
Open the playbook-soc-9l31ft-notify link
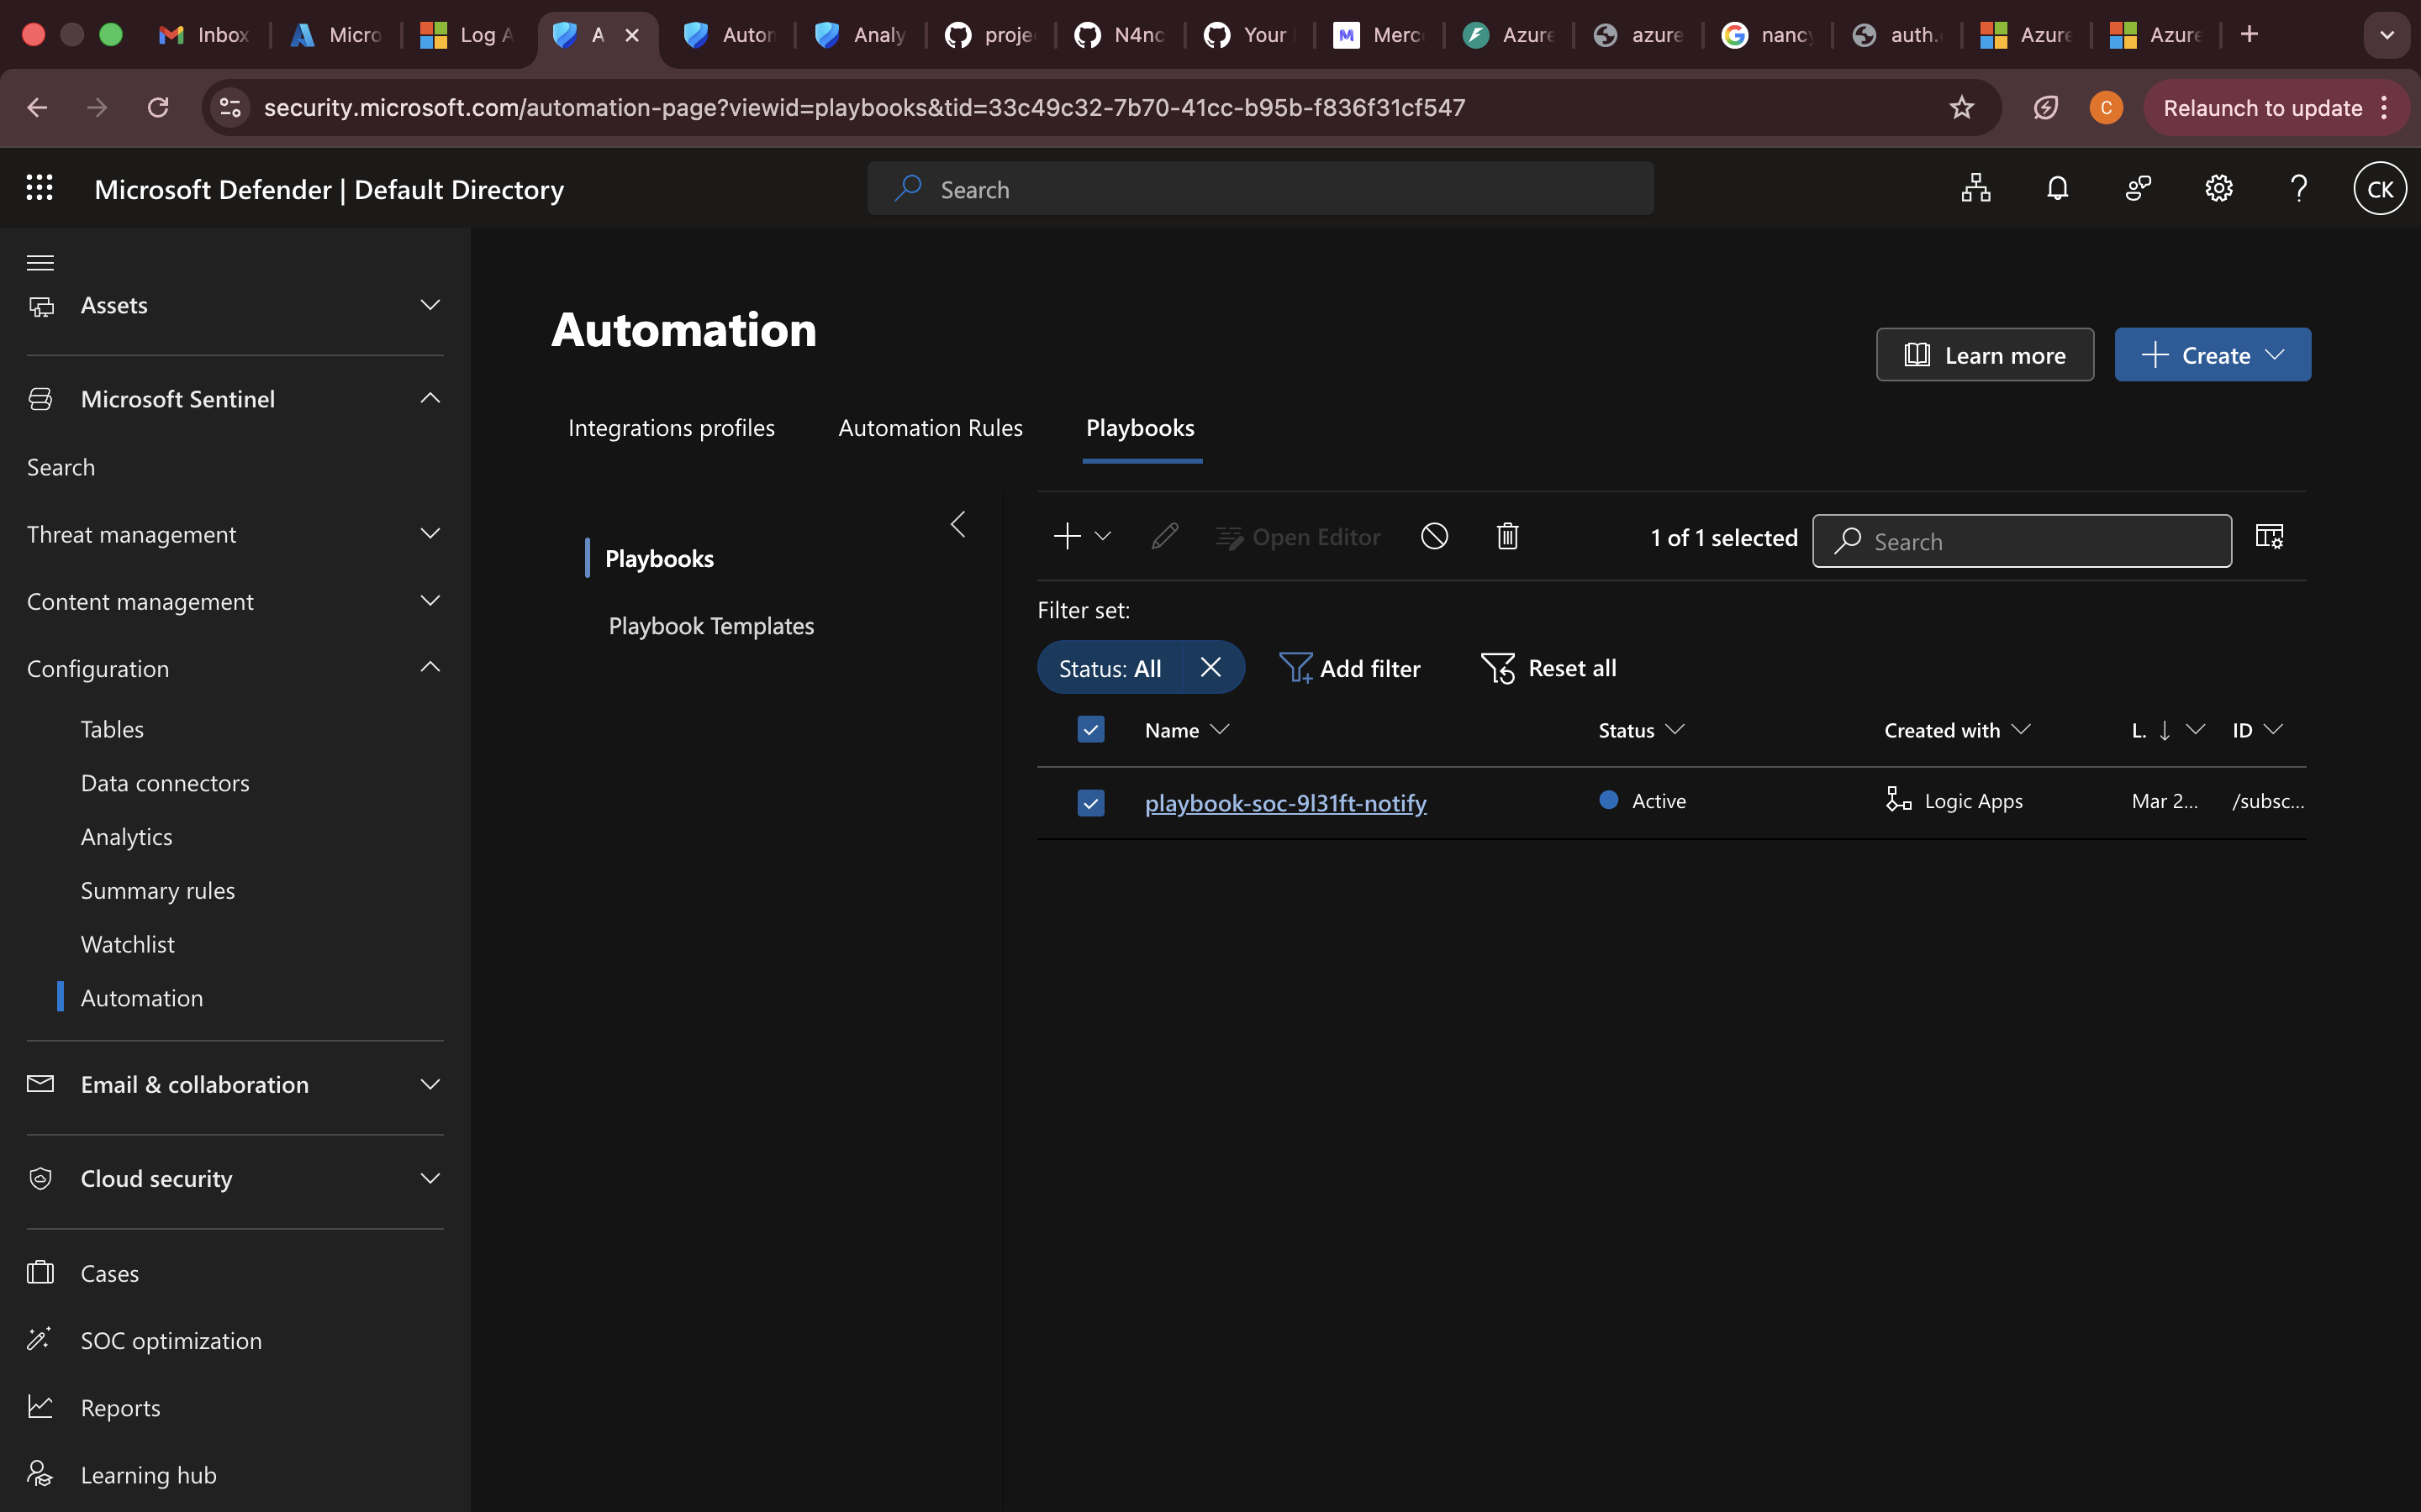pos(1284,803)
